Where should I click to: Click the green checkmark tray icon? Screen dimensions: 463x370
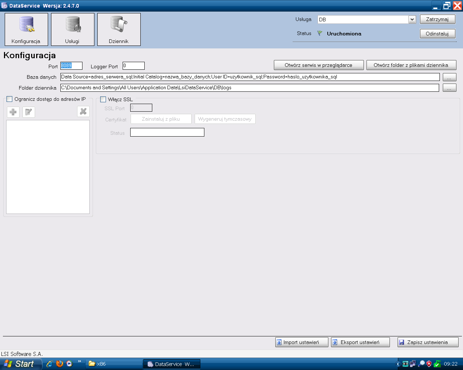[x=437, y=364]
